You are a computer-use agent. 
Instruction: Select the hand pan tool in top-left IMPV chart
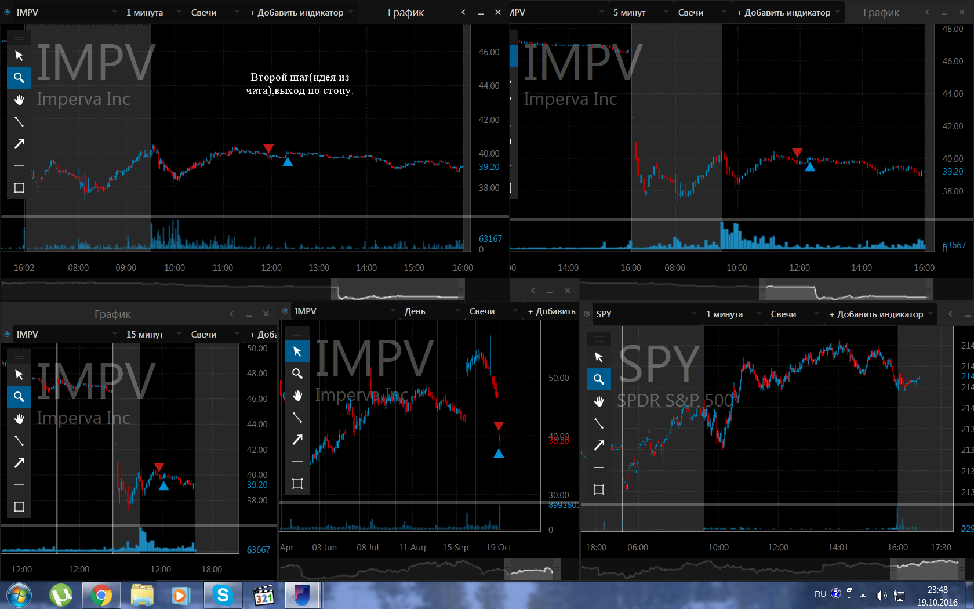pos(19,100)
